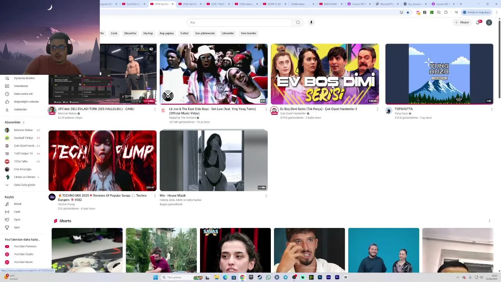
Task: Open Windows Start menu
Action: [x=155, y=277]
